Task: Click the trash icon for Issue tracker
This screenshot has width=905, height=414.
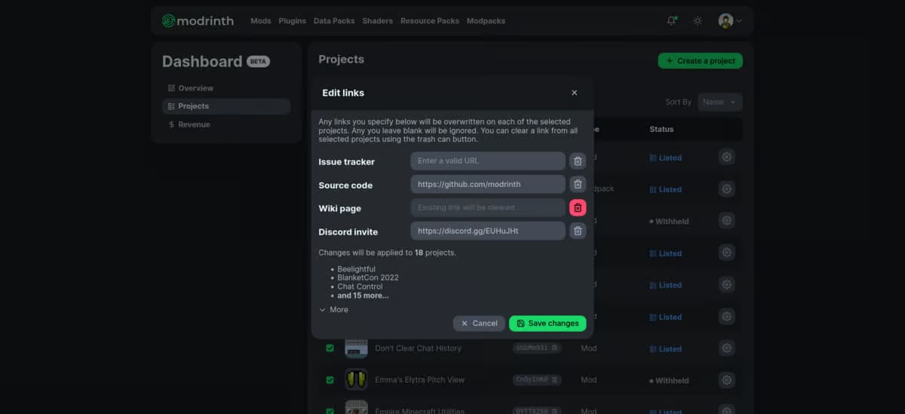Action: [x=577, y=161]
